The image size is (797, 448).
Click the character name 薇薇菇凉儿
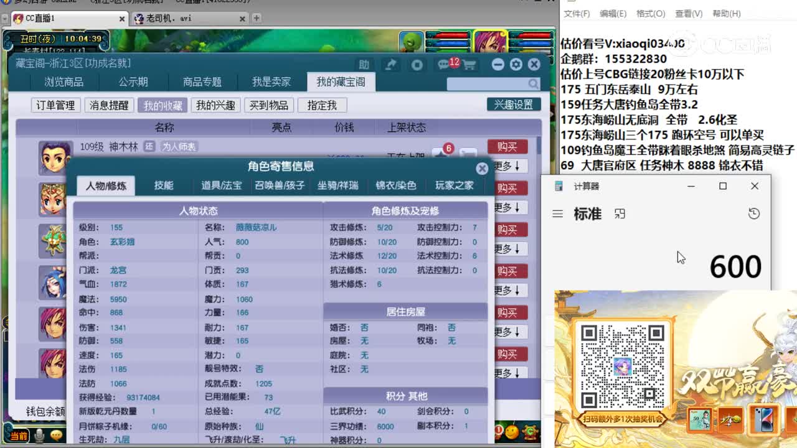[256, 227]
